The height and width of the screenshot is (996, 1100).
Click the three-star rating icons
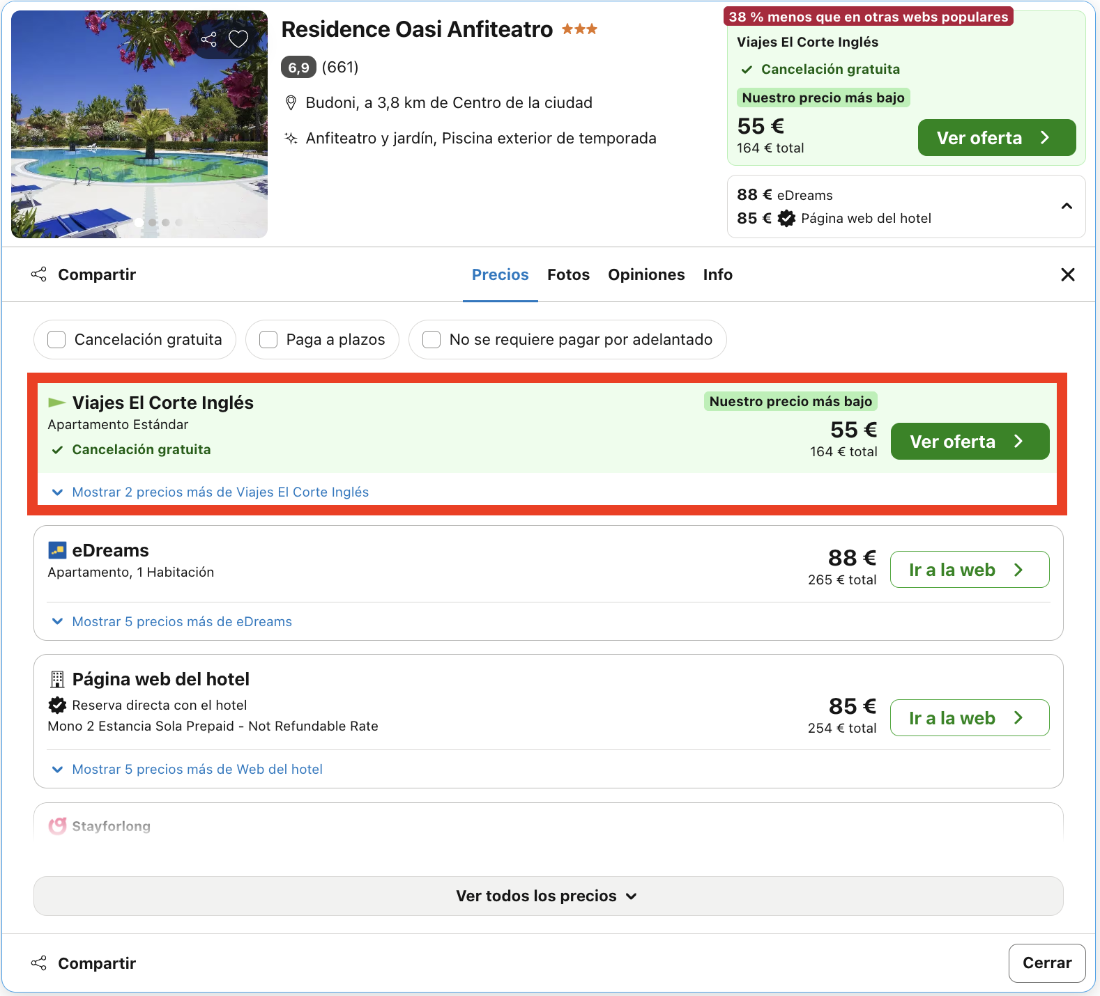579,29
